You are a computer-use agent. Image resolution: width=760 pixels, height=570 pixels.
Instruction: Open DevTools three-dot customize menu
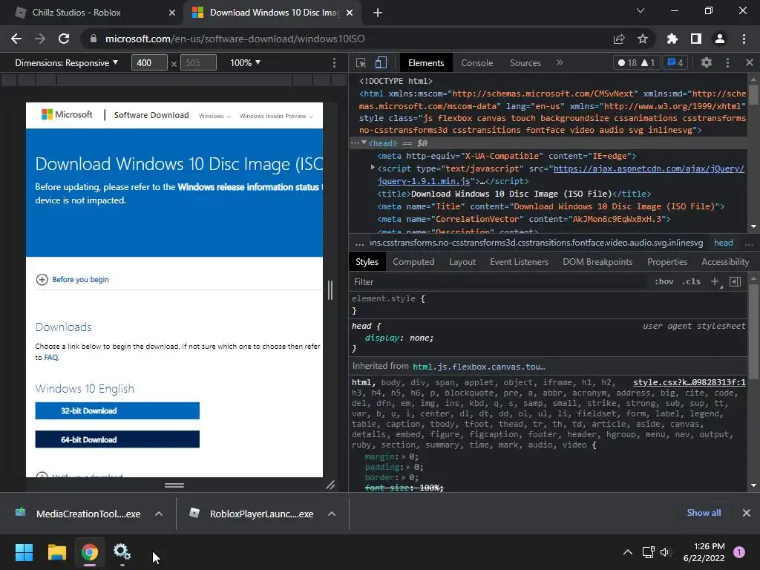pos(727,62)
